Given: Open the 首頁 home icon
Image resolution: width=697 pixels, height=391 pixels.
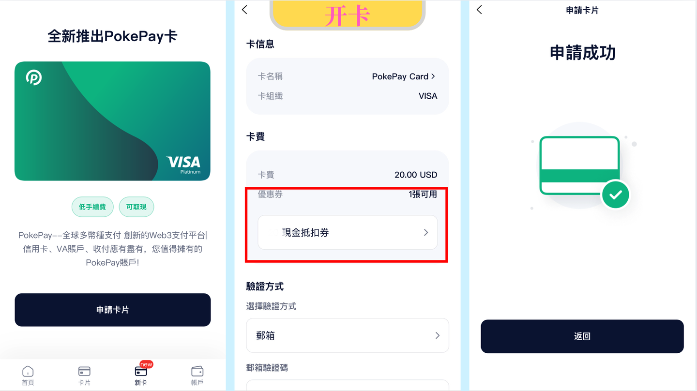Looking at the screenshot, I should (28, 376).
